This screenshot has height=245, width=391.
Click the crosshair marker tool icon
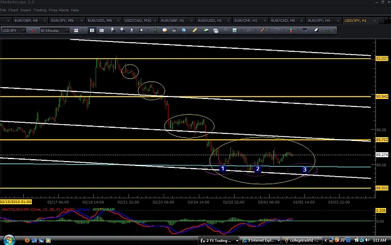click(x=141, y=30)
